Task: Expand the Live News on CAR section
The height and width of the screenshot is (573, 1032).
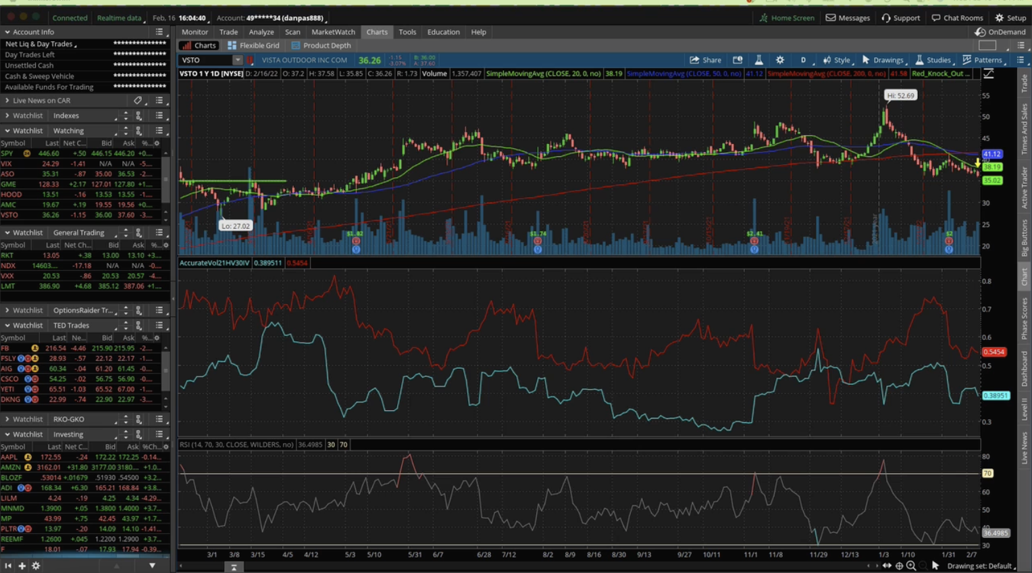Action: (x=7, y=100)
